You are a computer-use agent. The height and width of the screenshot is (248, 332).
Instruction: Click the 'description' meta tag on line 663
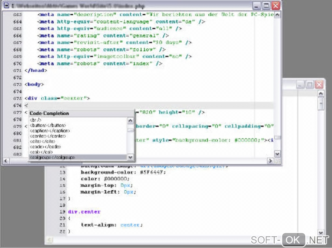click(156, 15)
